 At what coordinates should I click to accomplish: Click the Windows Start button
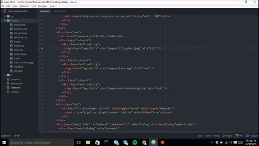(4, 142)
